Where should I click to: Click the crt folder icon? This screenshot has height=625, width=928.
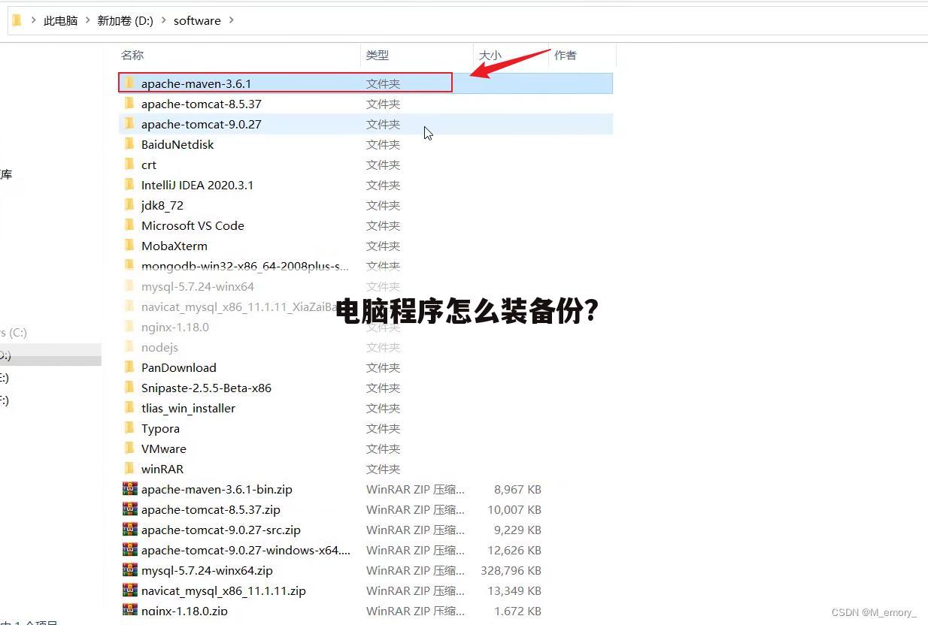[129, 164]
